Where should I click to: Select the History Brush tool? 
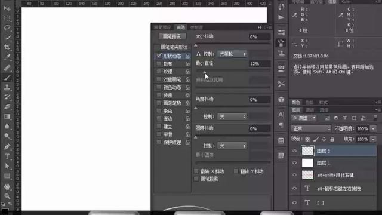point(7,97)
